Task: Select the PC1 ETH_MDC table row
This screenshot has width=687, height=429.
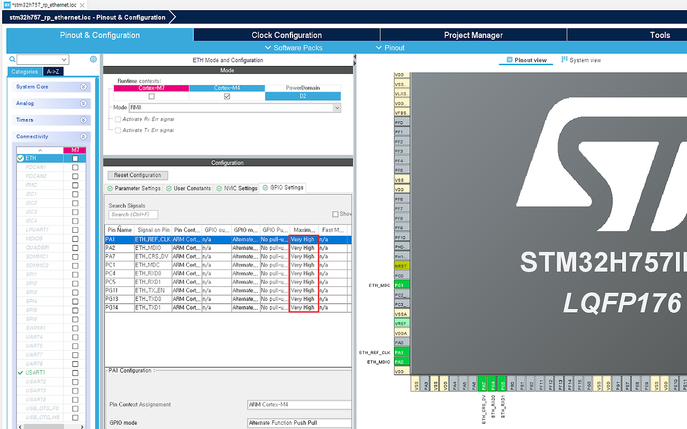Action: (x=228, y=265)
